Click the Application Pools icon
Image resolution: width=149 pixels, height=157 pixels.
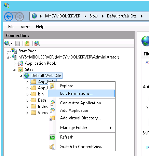pyautogui.click(x=21, y=63)
